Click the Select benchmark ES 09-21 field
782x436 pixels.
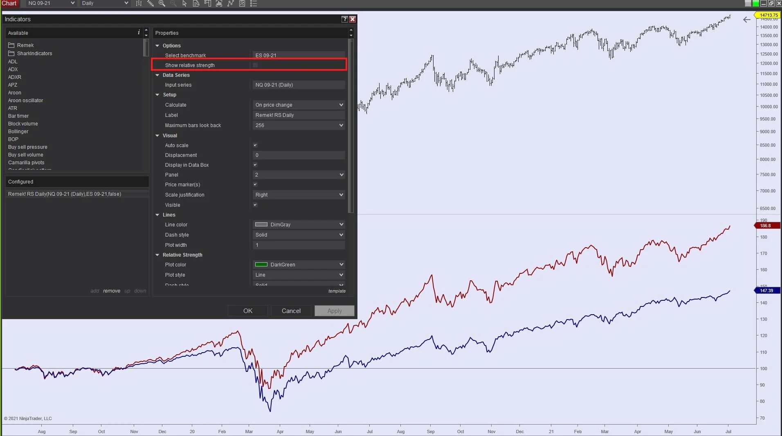(x=299, y=55)
